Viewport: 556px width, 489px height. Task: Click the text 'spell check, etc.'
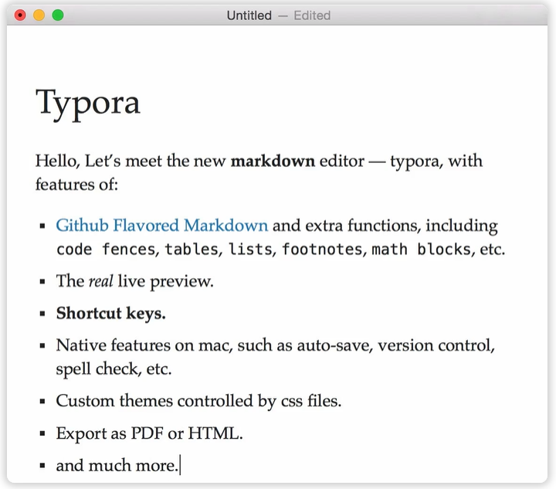tap(114, 369)
